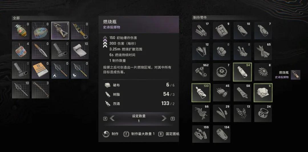Viewport: 308px width, 152px height.
Task: Click the resin part tile showing 54
Action: (x=242, y=72)
